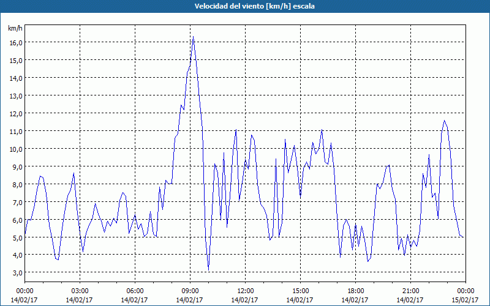This screenshot has height=306, width=490.
Task: Click the evening peak near 11.5 km/h
Action: tap(445, 121)
